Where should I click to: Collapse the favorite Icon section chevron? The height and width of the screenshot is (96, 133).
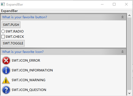point(122,52)
